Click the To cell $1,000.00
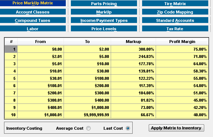The image size is (213, 137). point(87,107)
